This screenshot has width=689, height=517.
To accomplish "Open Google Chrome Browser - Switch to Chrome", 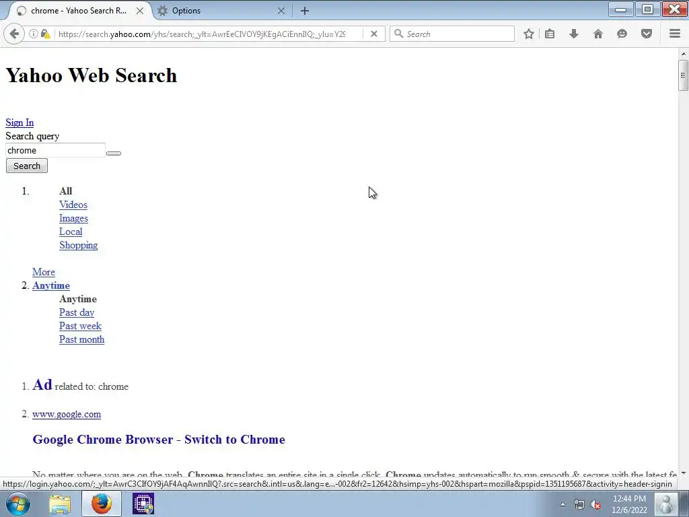I will pyautogui.click(x=159, y=440).
